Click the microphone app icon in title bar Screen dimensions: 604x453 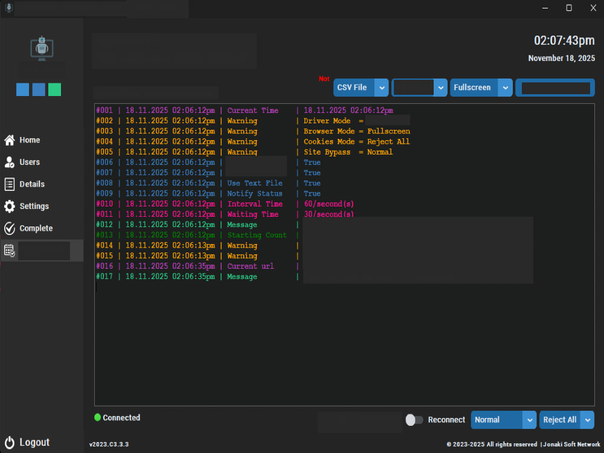9,8
